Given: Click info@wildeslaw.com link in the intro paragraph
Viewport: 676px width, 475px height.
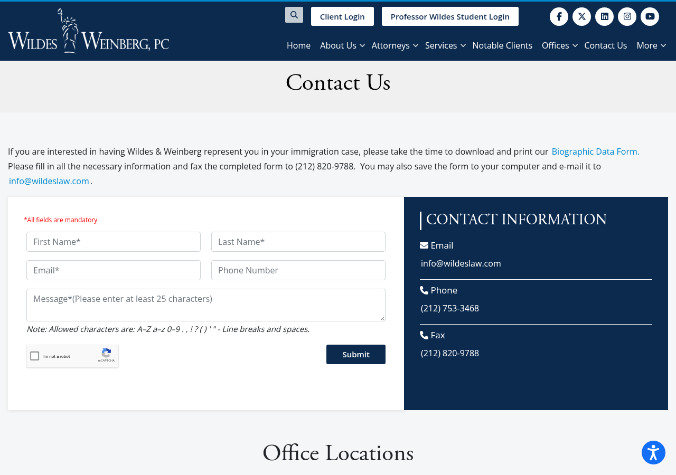Looking at the screenshot, I should click(49, 181).
